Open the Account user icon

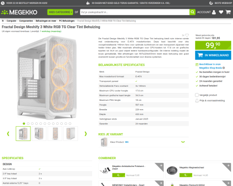click(214, 12)
